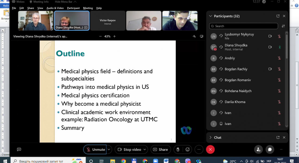Open the Meeting menu
Viewport: 299px width, 163px height.
pos(88,8)
